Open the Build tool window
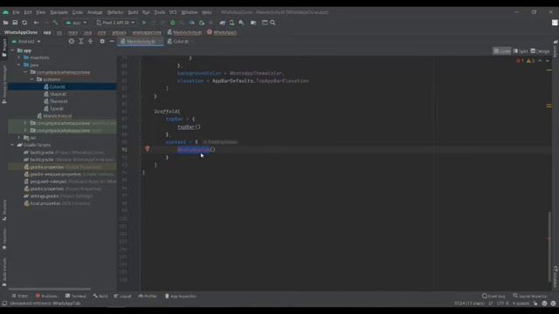The width and height of the screenshot is (559, 314). [100, 297]
